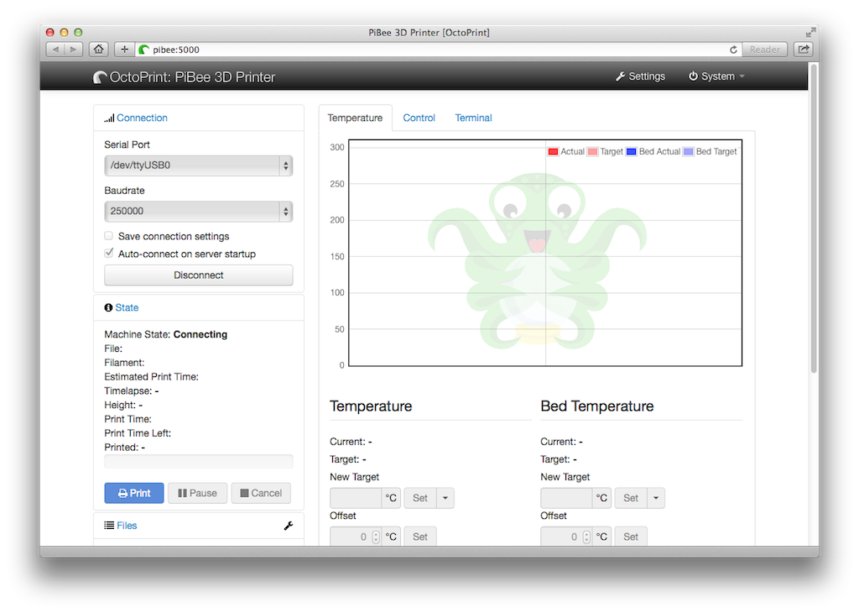
Task: Reload the page with the refresh icon
Action: pos(733,50)
